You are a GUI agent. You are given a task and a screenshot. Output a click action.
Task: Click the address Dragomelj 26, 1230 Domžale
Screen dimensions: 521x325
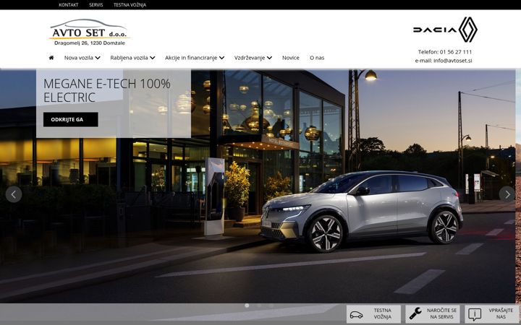pos(90,43)
